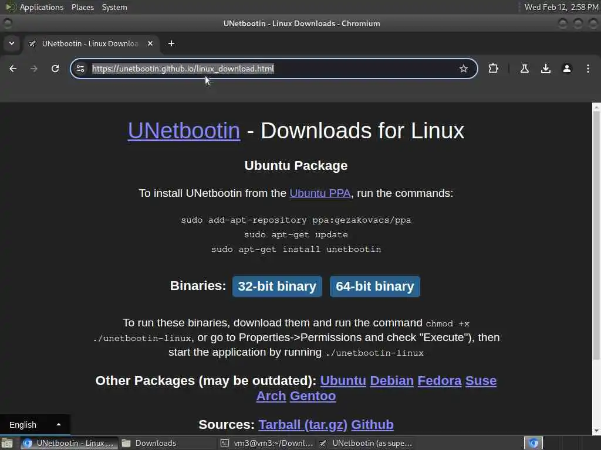Open the Arch package link
Viewport: 601px width, 450px height.
click(x=271, y=396)
